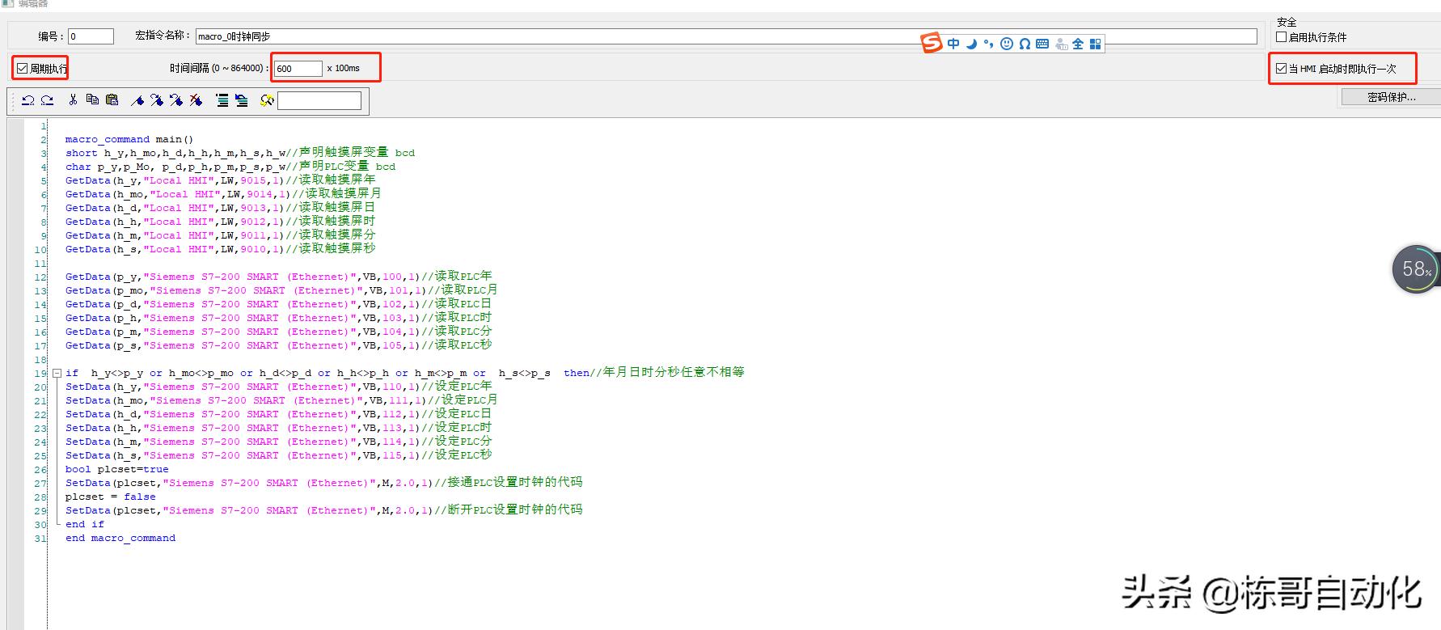Click the 'macro_command main()' line

pos(129,139)
